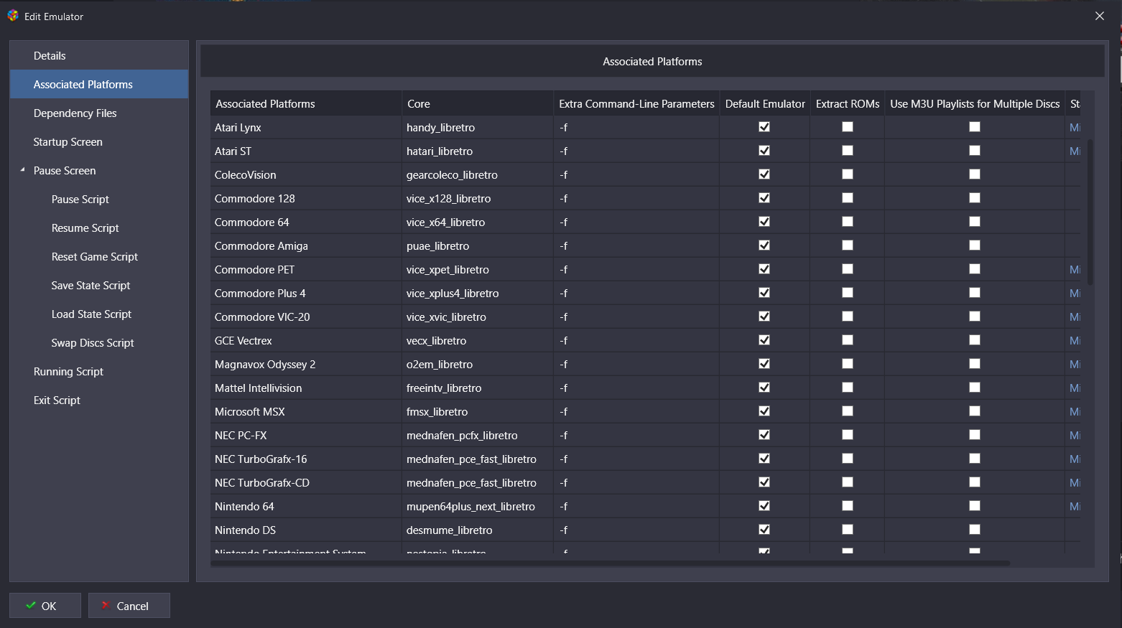Edit the puae_libretro core cell
1122x628 pixels.
[x=478, y=246]
